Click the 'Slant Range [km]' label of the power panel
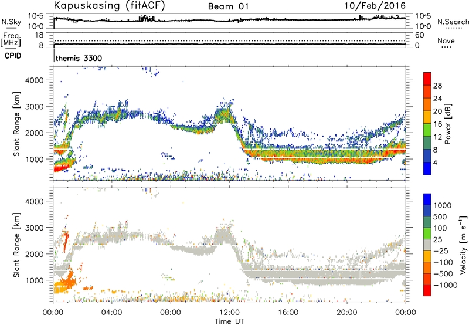Screen dimensions: 469x325 click(x=16, y=124)
